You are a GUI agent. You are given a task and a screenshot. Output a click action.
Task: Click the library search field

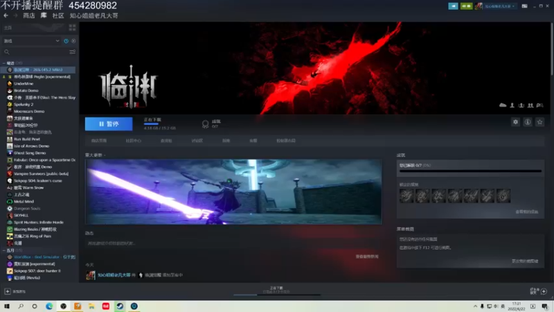[x=35, y=52]
